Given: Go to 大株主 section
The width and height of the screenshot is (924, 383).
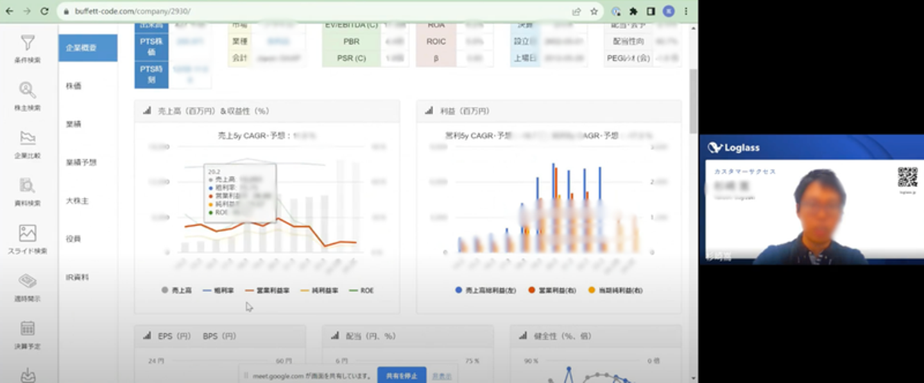Looking at the screenshot, I should [x=78, y=201].
